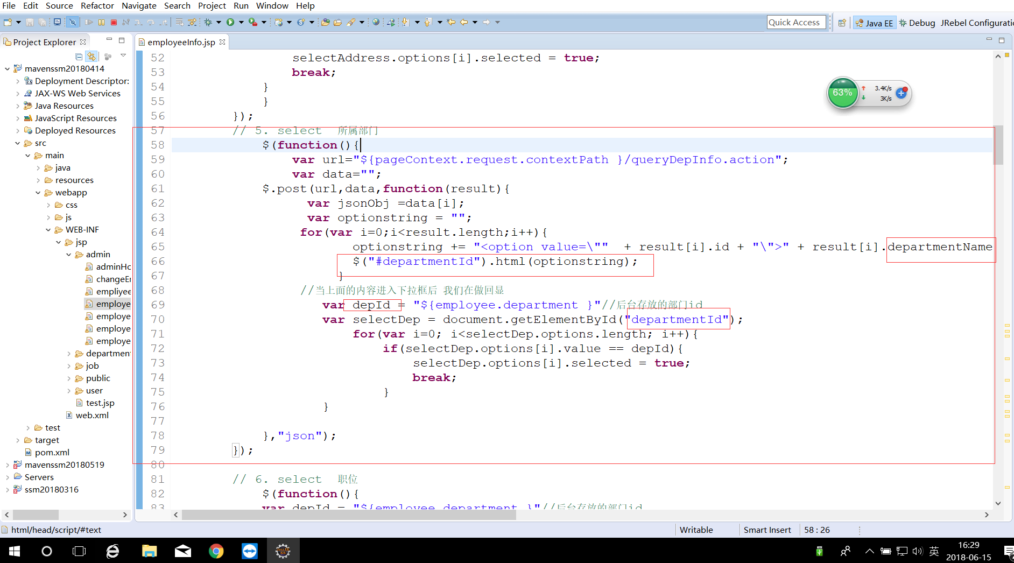This screenshot has height=563, width=1014.
Task: Click the Save All toolbar icon
Action: pyautogui.click(x=42, y=22)
